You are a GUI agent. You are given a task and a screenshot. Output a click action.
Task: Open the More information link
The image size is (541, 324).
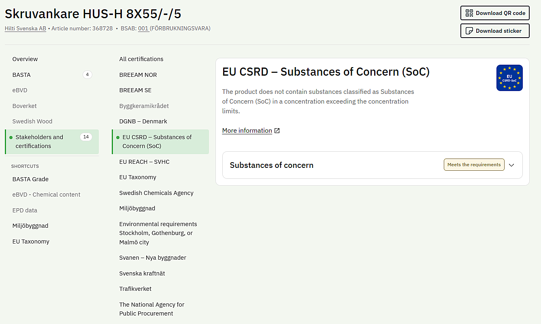247,131
